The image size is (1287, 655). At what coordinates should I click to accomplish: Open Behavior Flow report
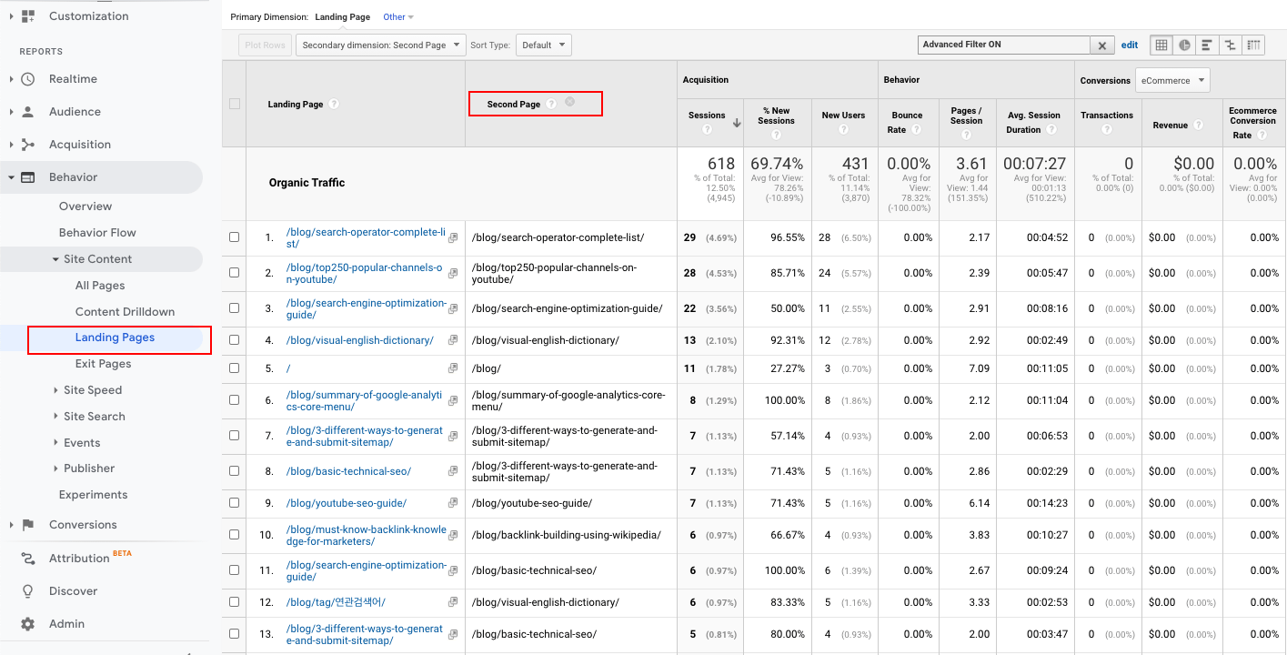tap(97, 233)
